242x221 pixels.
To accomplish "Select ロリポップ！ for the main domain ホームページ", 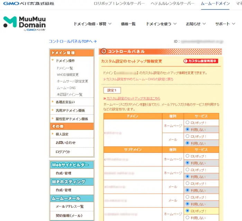I will click(188, 122).
